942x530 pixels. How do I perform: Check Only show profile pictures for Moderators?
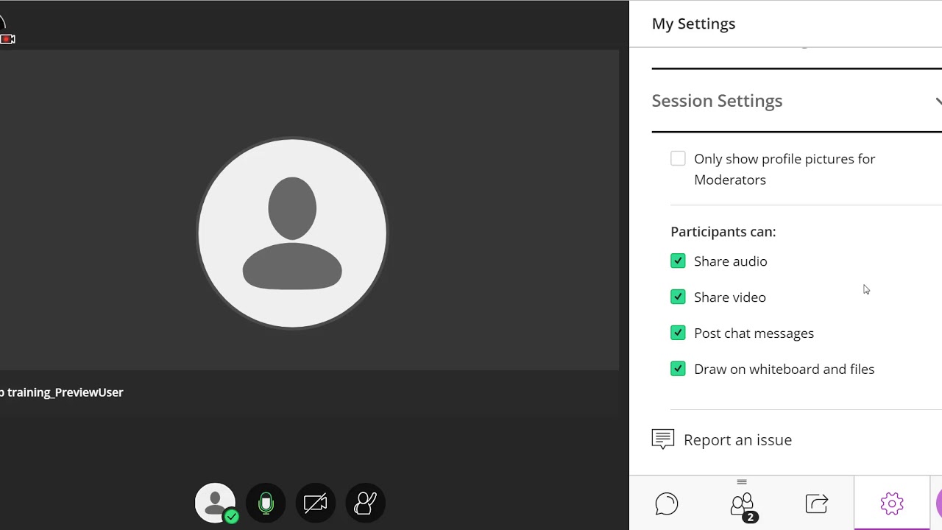(678, 159)
